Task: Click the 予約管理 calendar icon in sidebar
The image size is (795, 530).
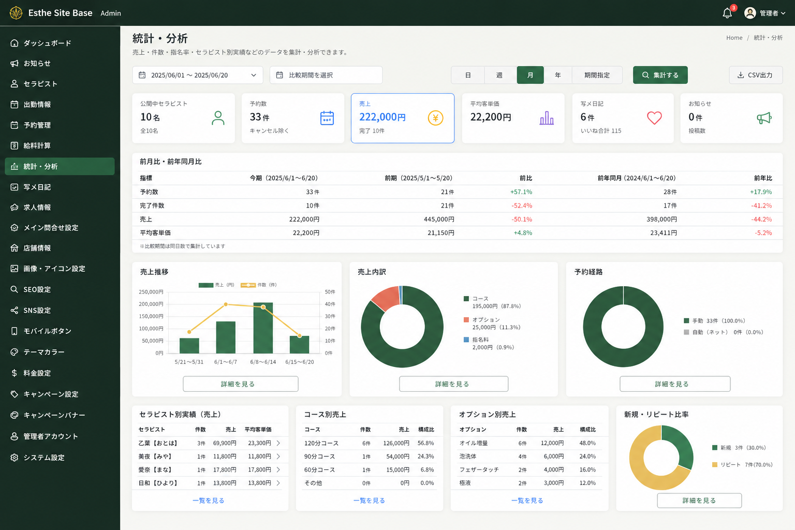Action: [14, 125]
